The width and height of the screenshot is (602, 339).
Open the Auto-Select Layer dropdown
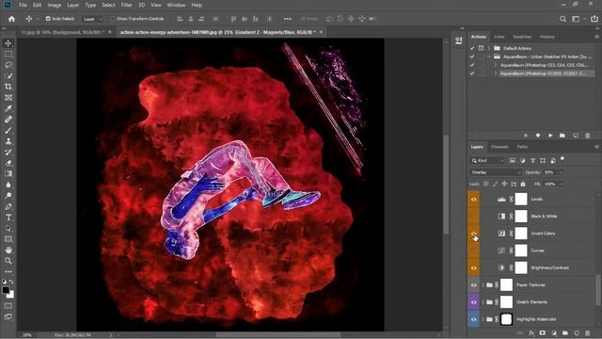coord(92,19)
